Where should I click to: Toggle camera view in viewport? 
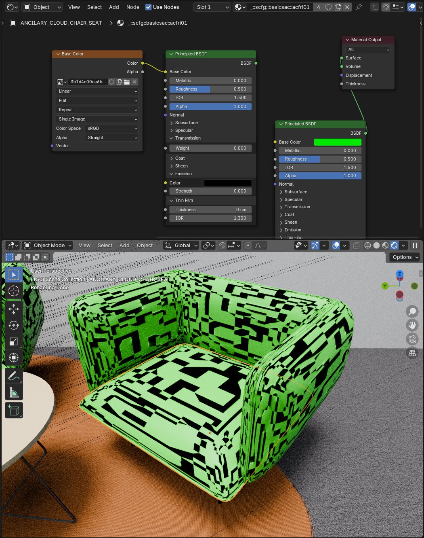point(412,339)
